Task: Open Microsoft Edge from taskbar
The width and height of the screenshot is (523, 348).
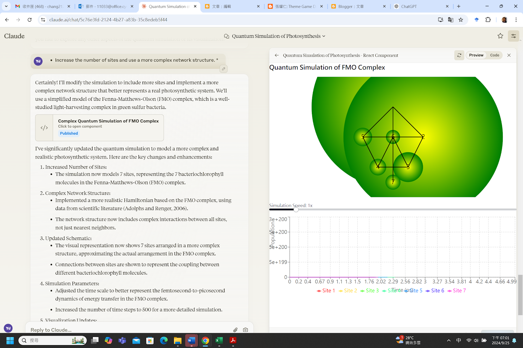Action: (164, 340)
